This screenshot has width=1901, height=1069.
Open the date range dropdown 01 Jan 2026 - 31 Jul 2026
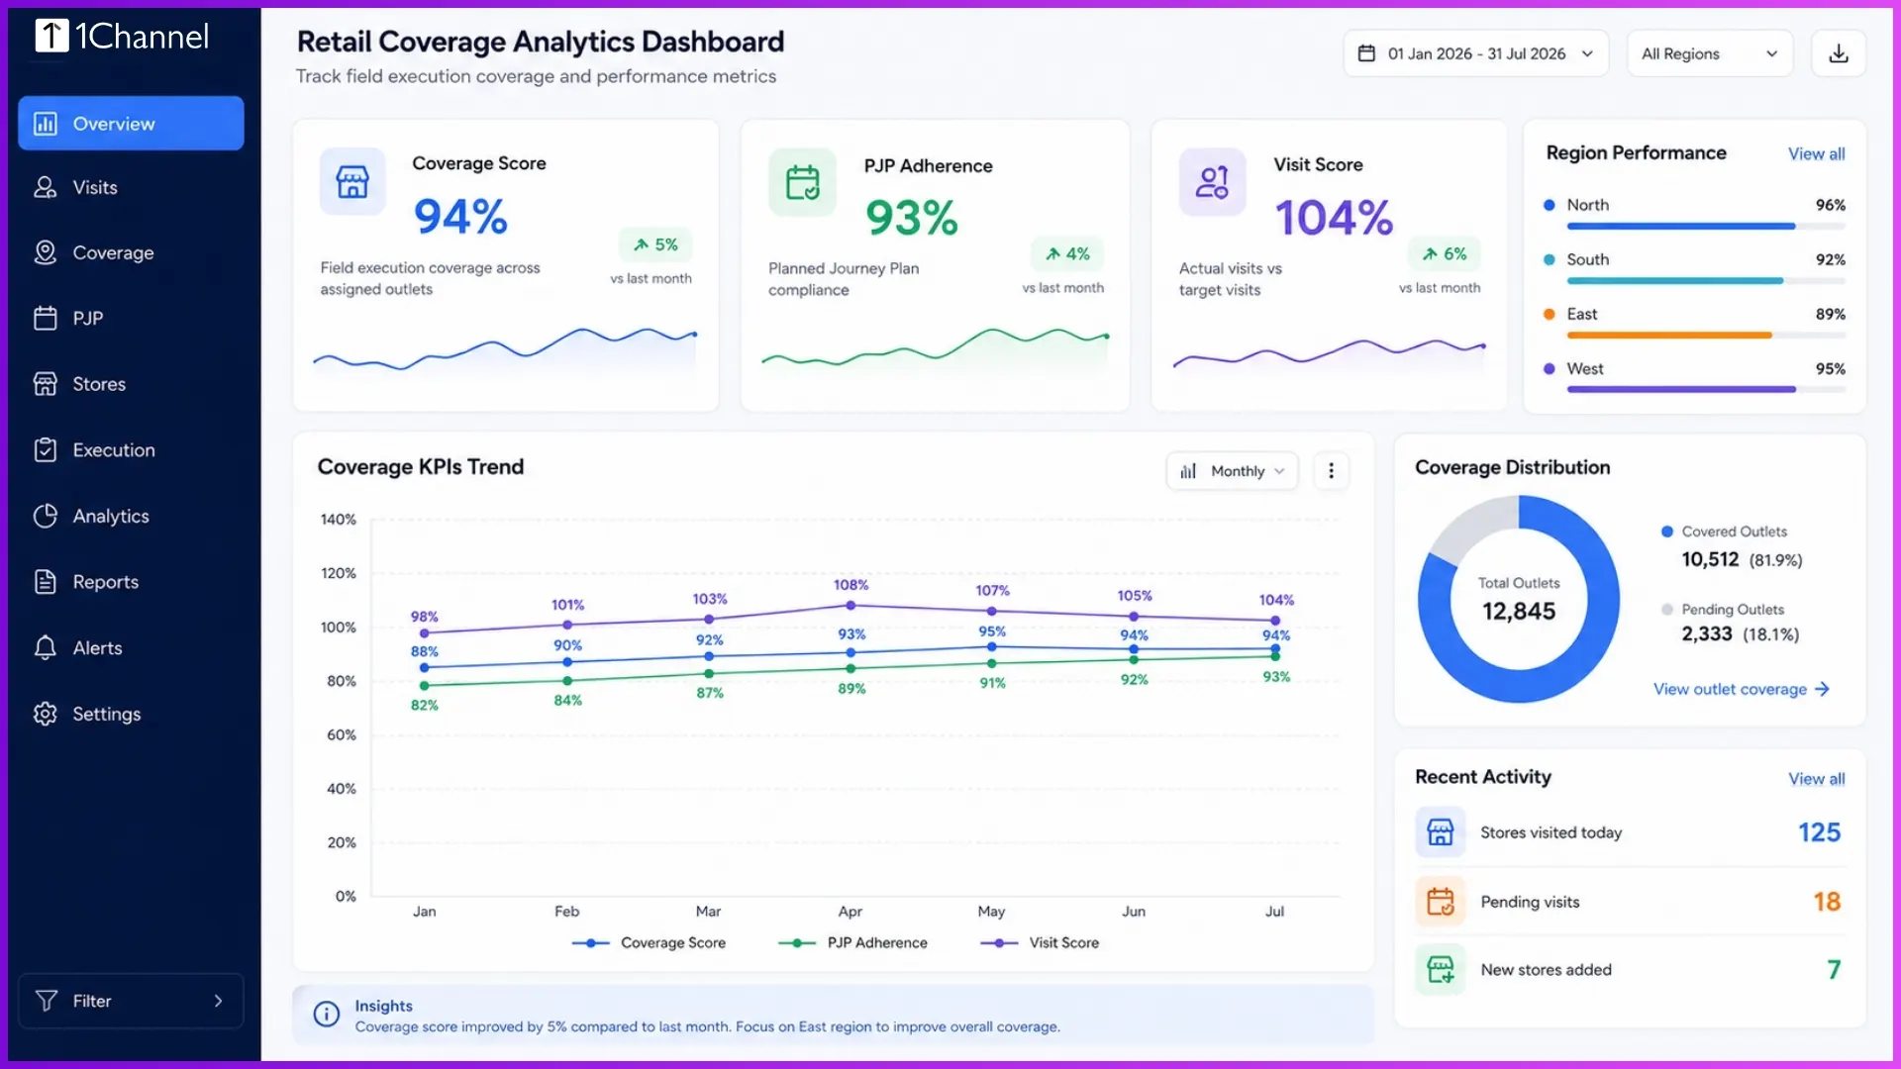[1475, 53]
